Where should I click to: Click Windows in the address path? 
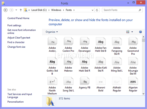[56, 10]
